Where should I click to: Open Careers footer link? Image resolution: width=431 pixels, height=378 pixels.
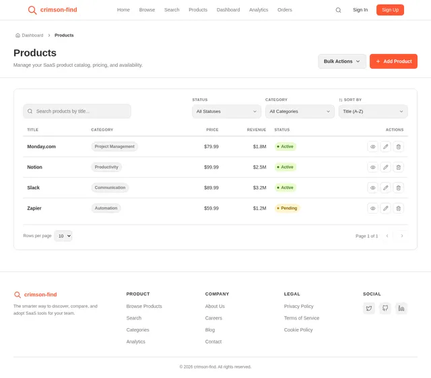pos(213,318)
